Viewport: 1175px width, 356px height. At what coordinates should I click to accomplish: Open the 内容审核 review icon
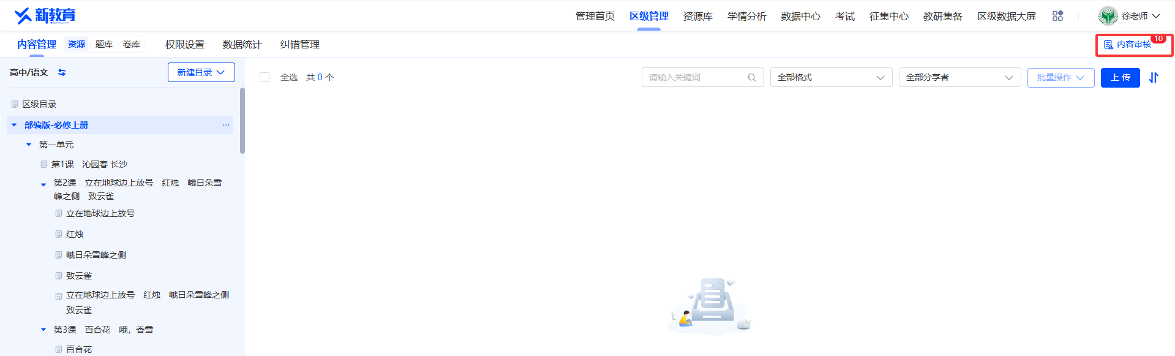(x=1108, y=45)
